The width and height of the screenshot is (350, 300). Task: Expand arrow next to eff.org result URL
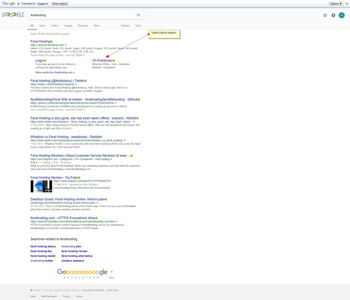(x=116, y=221)
